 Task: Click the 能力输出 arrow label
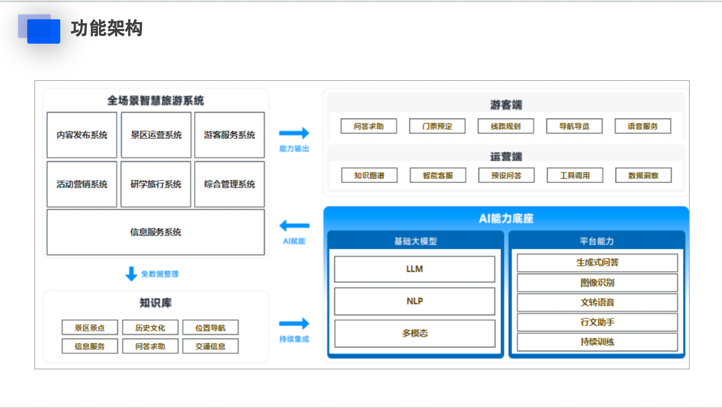[x=294, y=149]
